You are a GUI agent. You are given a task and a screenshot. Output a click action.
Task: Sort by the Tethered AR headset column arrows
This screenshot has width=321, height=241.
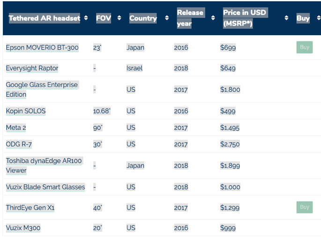[x=86, y=18]
